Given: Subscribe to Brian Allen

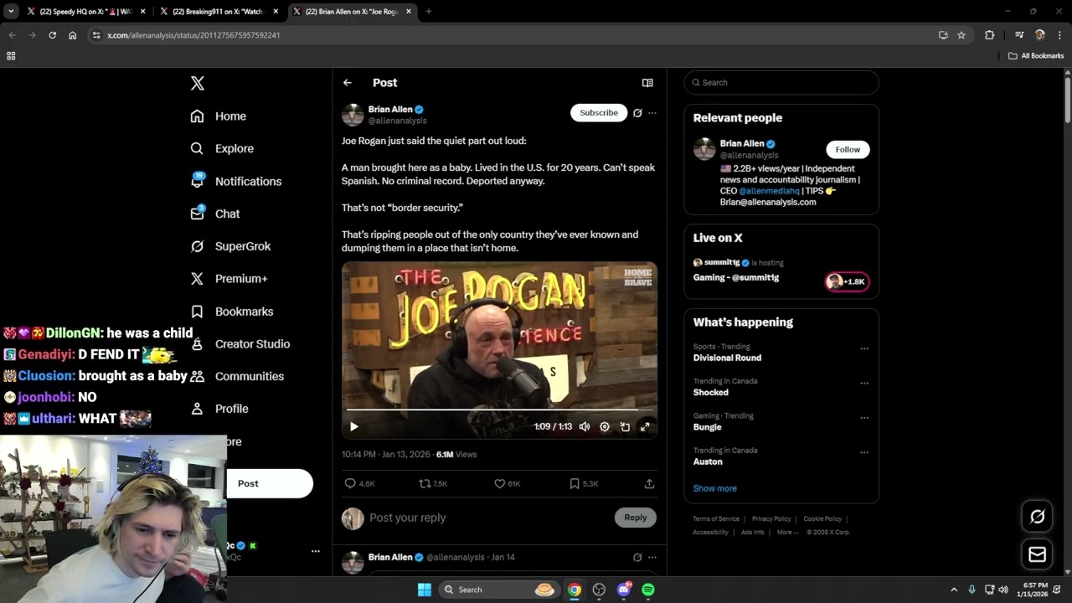Looking at the screenshot, I should [x=599, y=112].
